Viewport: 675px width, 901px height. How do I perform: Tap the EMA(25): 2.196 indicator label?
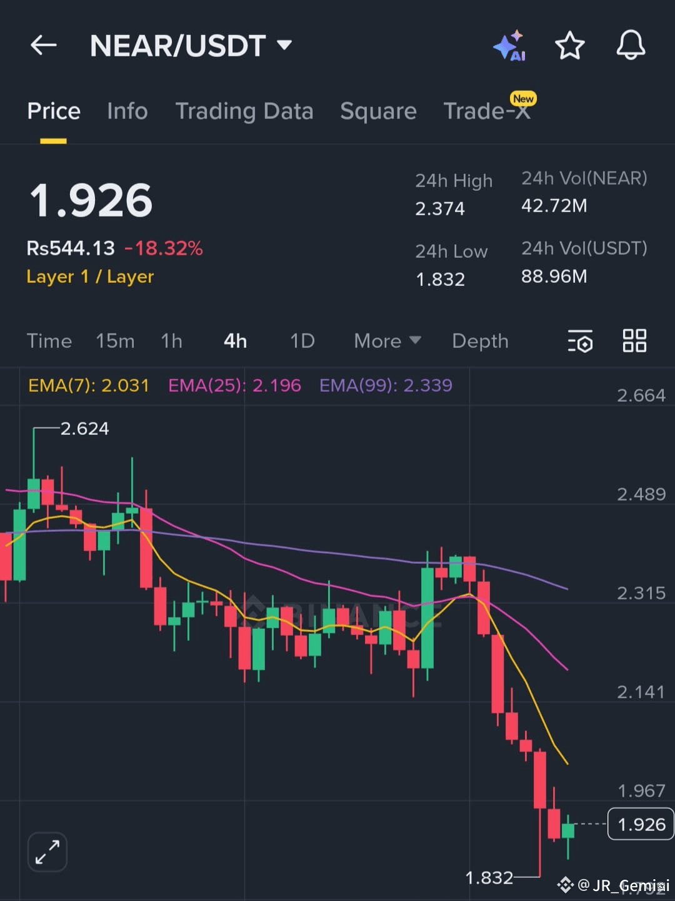click(234, 385)
